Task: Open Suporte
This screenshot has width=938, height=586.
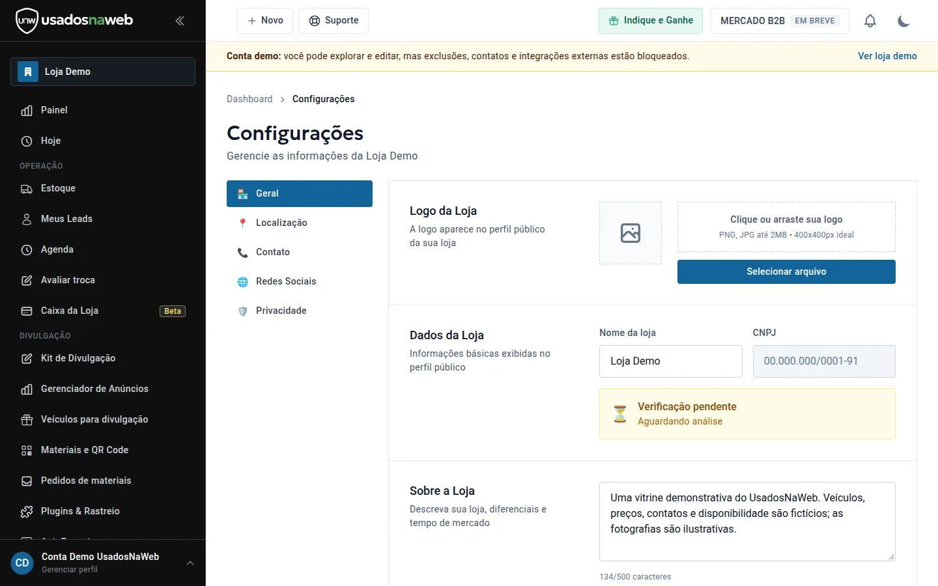Action: point(334,21)
